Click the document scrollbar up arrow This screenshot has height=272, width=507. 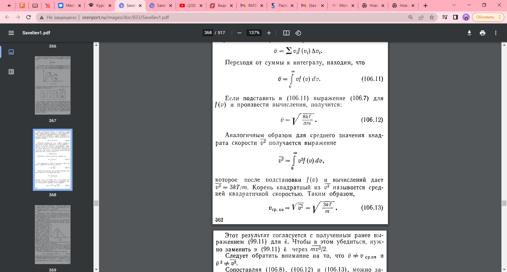point(504,45)
